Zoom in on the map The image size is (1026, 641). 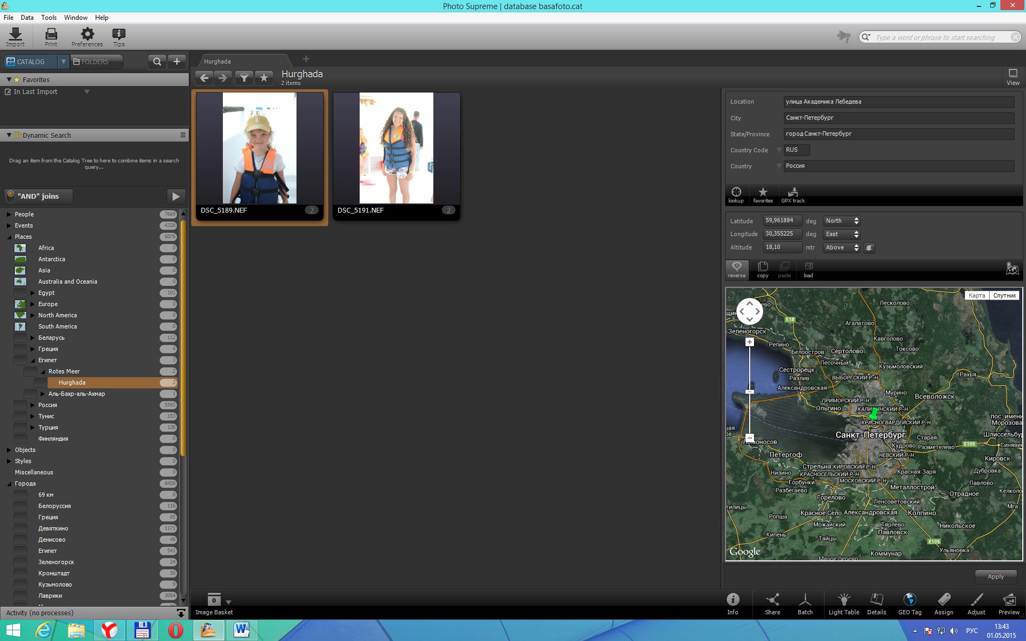(750, 342)
